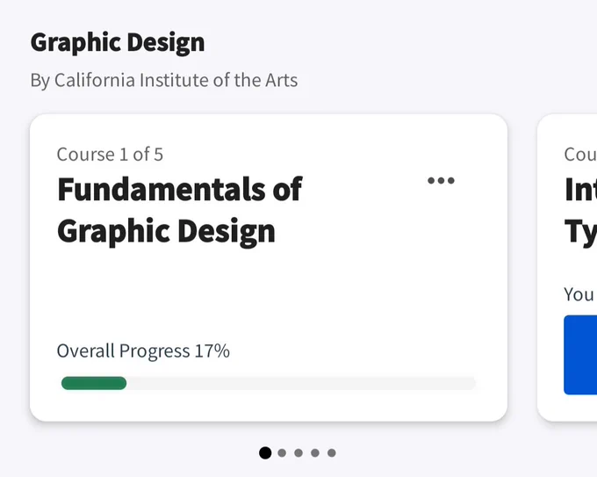This screenshot has height=477, width=597.
Task: Select the first carousel page dot
Action: [x=265, y=453]
